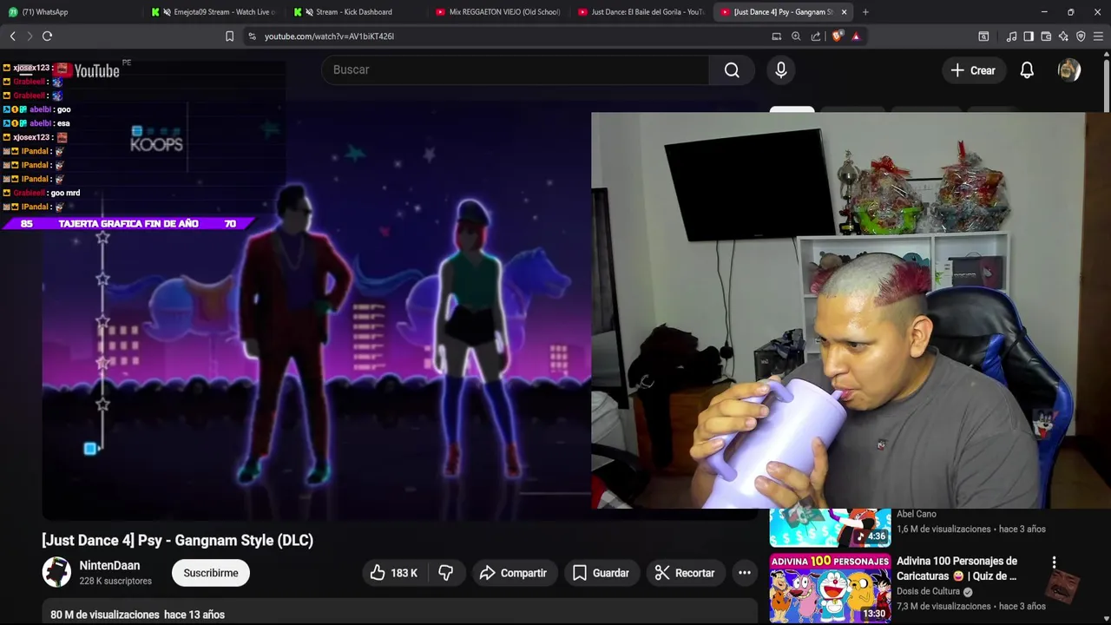Open the Abel Cano video thumbnail 4:36
Image resolution: width=1111 pixels, height=625 pixels.
click(x=830, y=528)
